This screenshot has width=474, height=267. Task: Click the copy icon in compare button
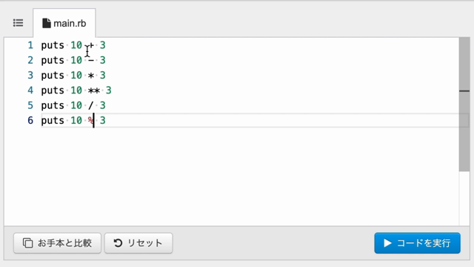(x=28, y=243)
